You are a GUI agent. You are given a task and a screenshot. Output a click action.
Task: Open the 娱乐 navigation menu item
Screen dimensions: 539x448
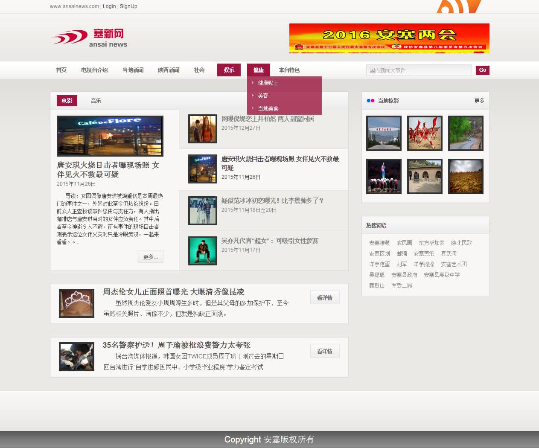coord(229,70)
